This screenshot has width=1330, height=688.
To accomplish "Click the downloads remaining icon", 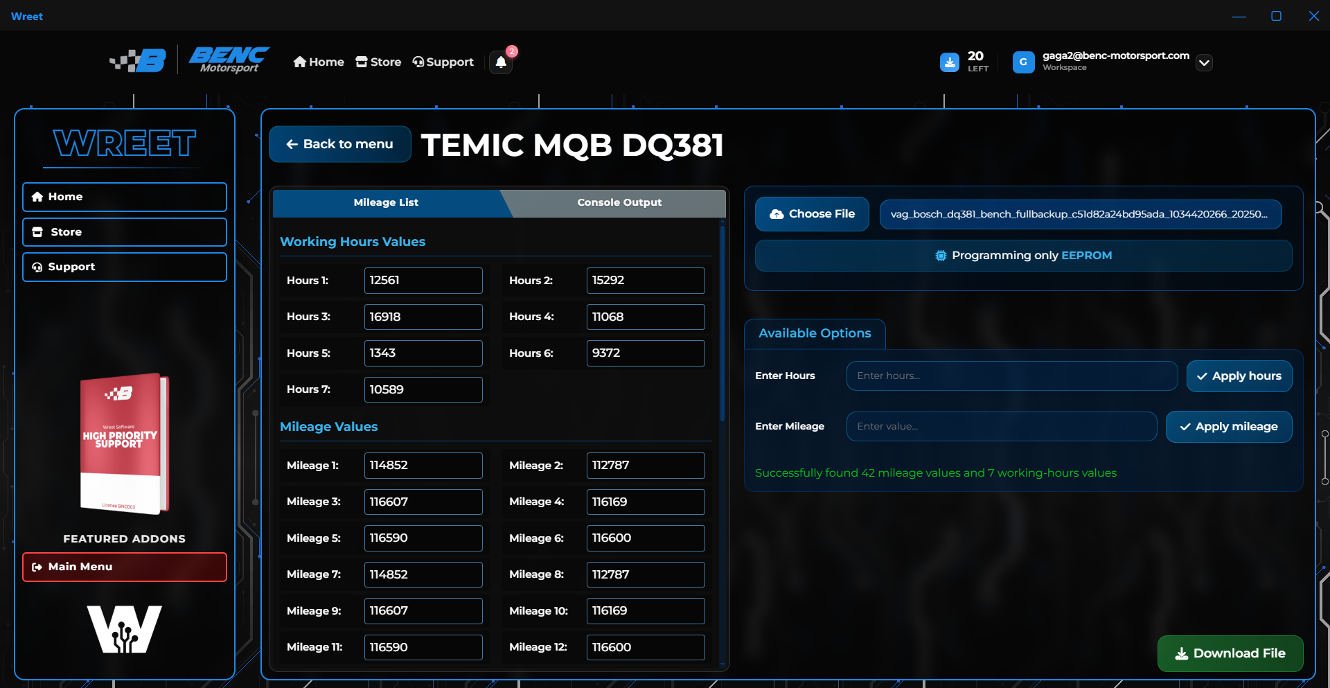I will pyautogui.click(x=950, y=62).
